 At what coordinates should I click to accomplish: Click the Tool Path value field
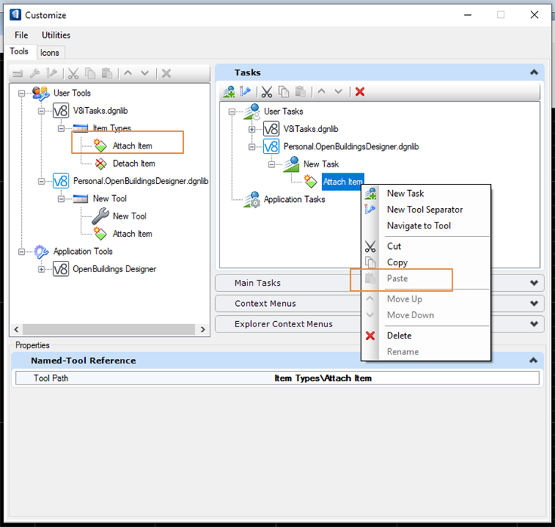(406, 378)
